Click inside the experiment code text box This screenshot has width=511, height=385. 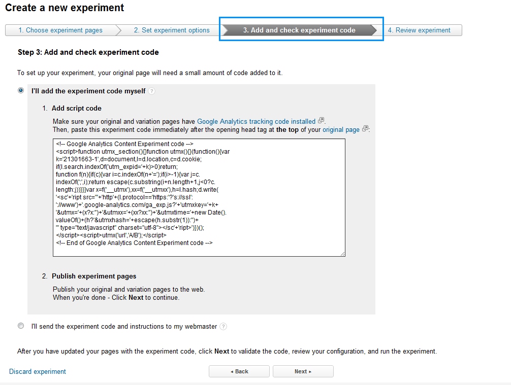click(199, 197)
